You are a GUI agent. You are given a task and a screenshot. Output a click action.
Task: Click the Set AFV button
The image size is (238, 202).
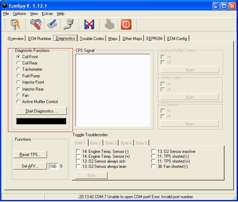click(x=30, y=166)
